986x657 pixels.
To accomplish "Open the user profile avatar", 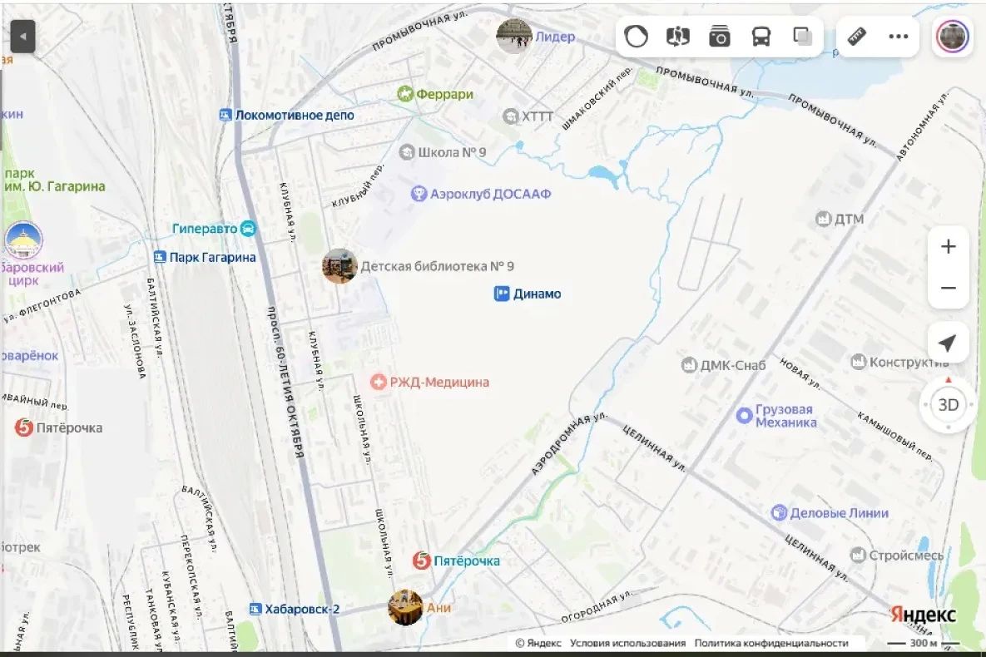I will (952, 37).
